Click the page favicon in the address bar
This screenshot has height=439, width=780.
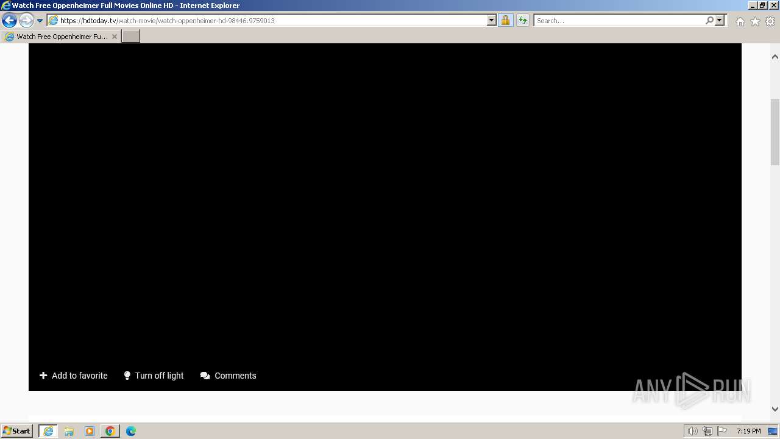point(53,21)
